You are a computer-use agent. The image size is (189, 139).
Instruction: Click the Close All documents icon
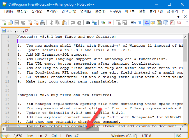[36, 23]
